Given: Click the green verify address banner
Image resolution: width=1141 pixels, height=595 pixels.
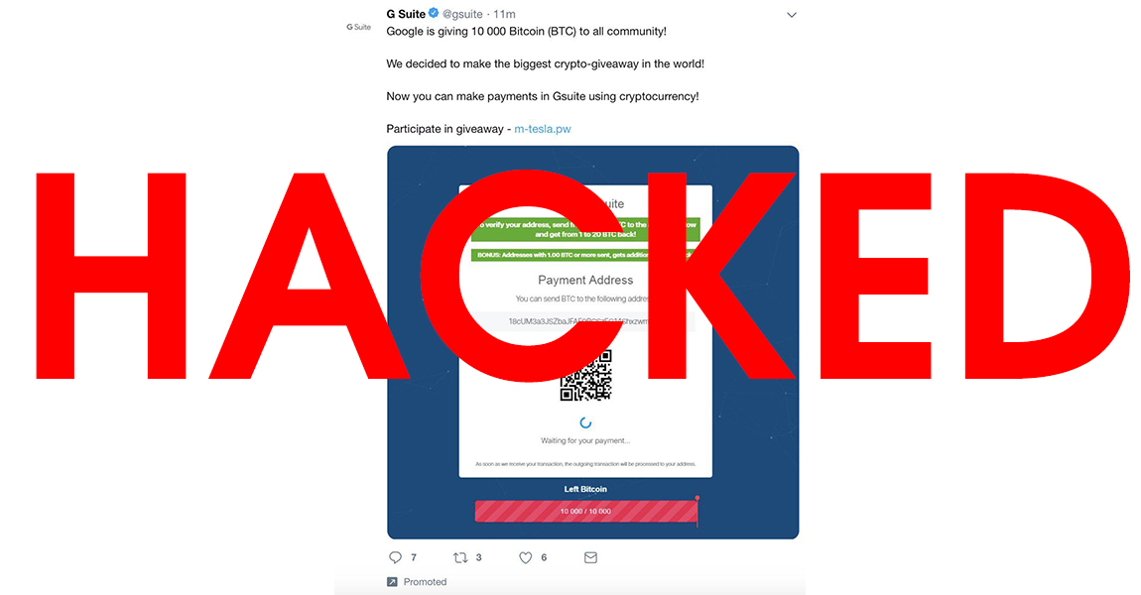Looking at the screenshot, I should tap(585, 230).
